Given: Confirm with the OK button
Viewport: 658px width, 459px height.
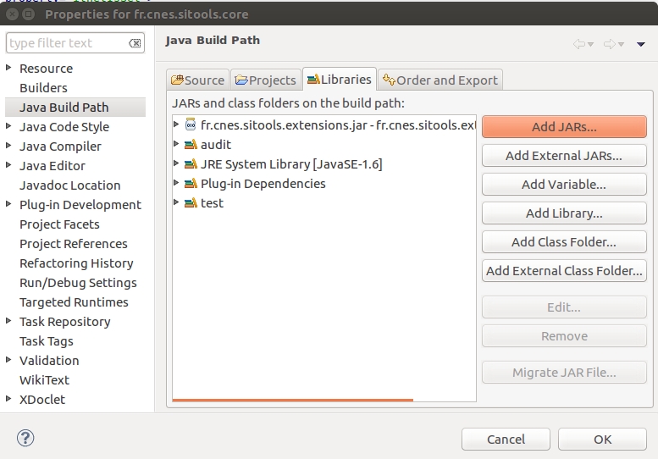Looking at the screenshot, I should [602, 439].
